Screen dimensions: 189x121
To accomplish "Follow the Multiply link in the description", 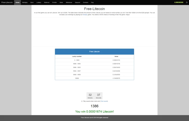I will 85,15.
